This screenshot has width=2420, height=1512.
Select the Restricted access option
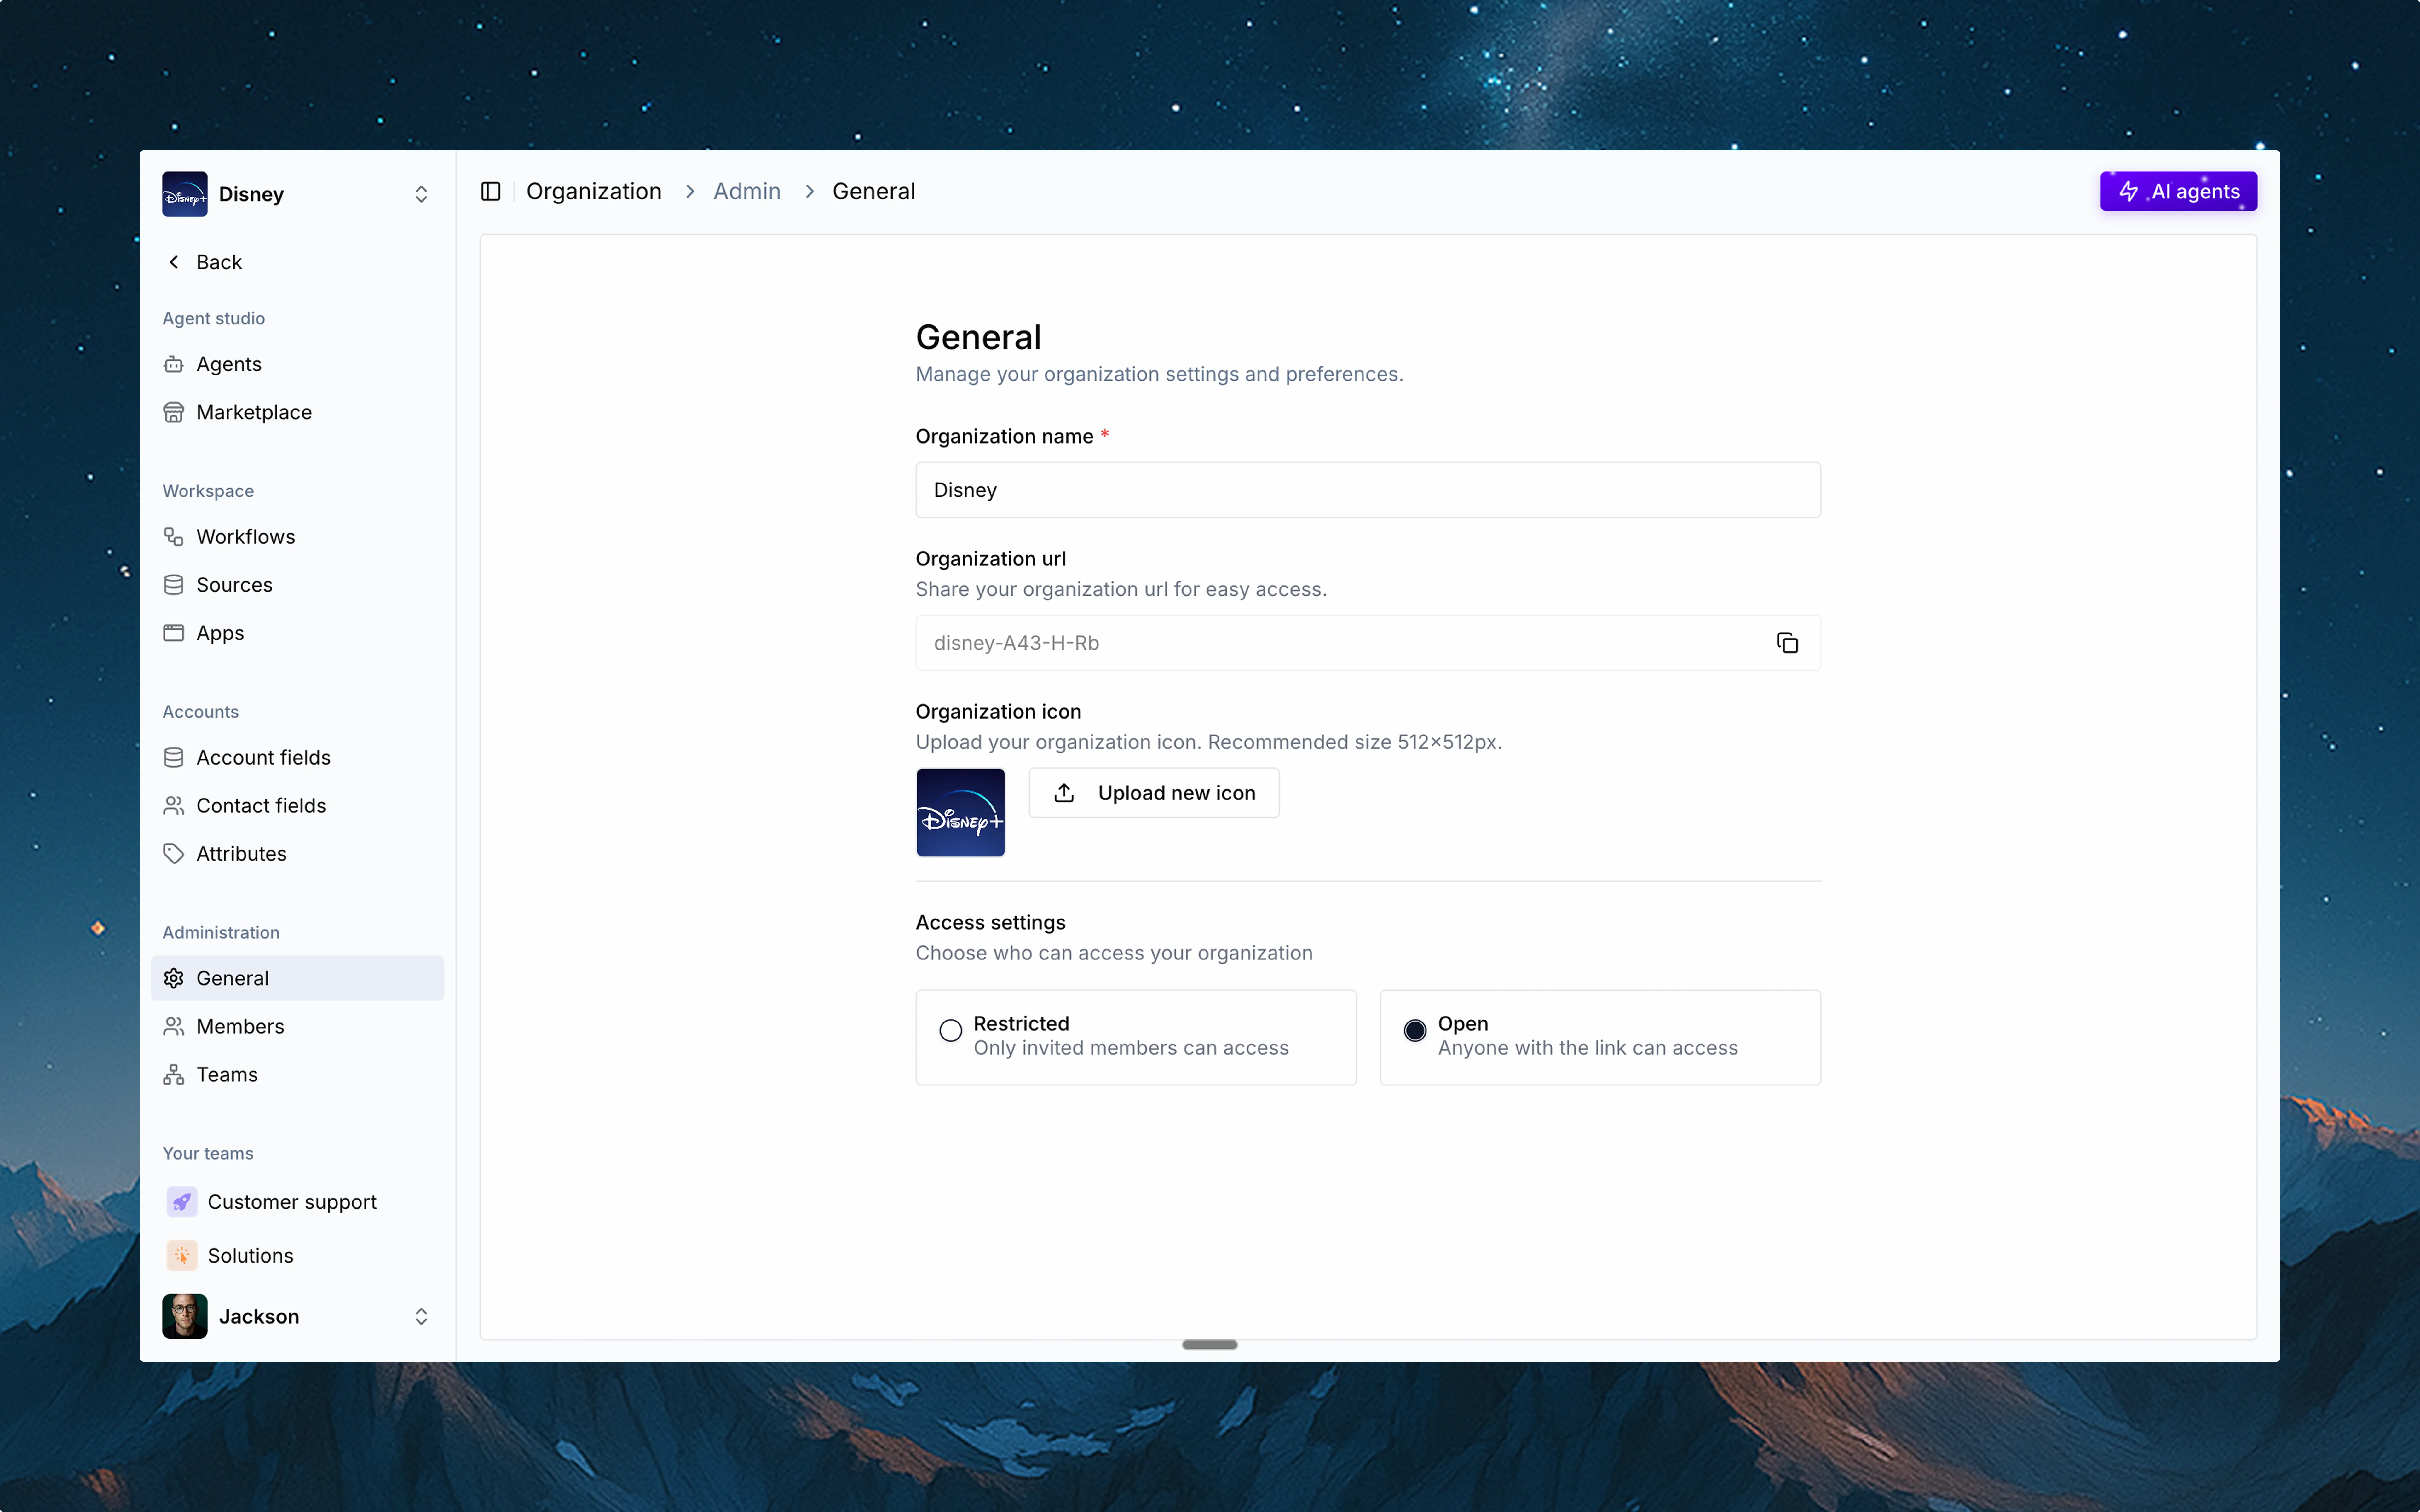[1136, 1037]
